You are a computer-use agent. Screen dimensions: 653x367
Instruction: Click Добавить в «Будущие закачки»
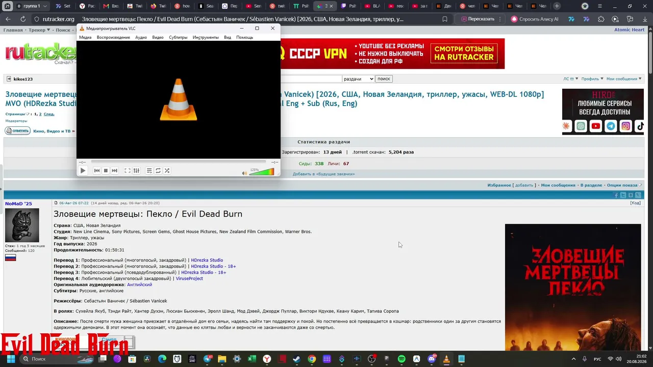[x=323, y=174]
